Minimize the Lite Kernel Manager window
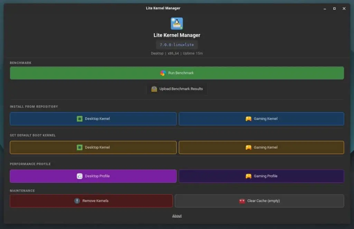354x229 pixels. [325, 9]
